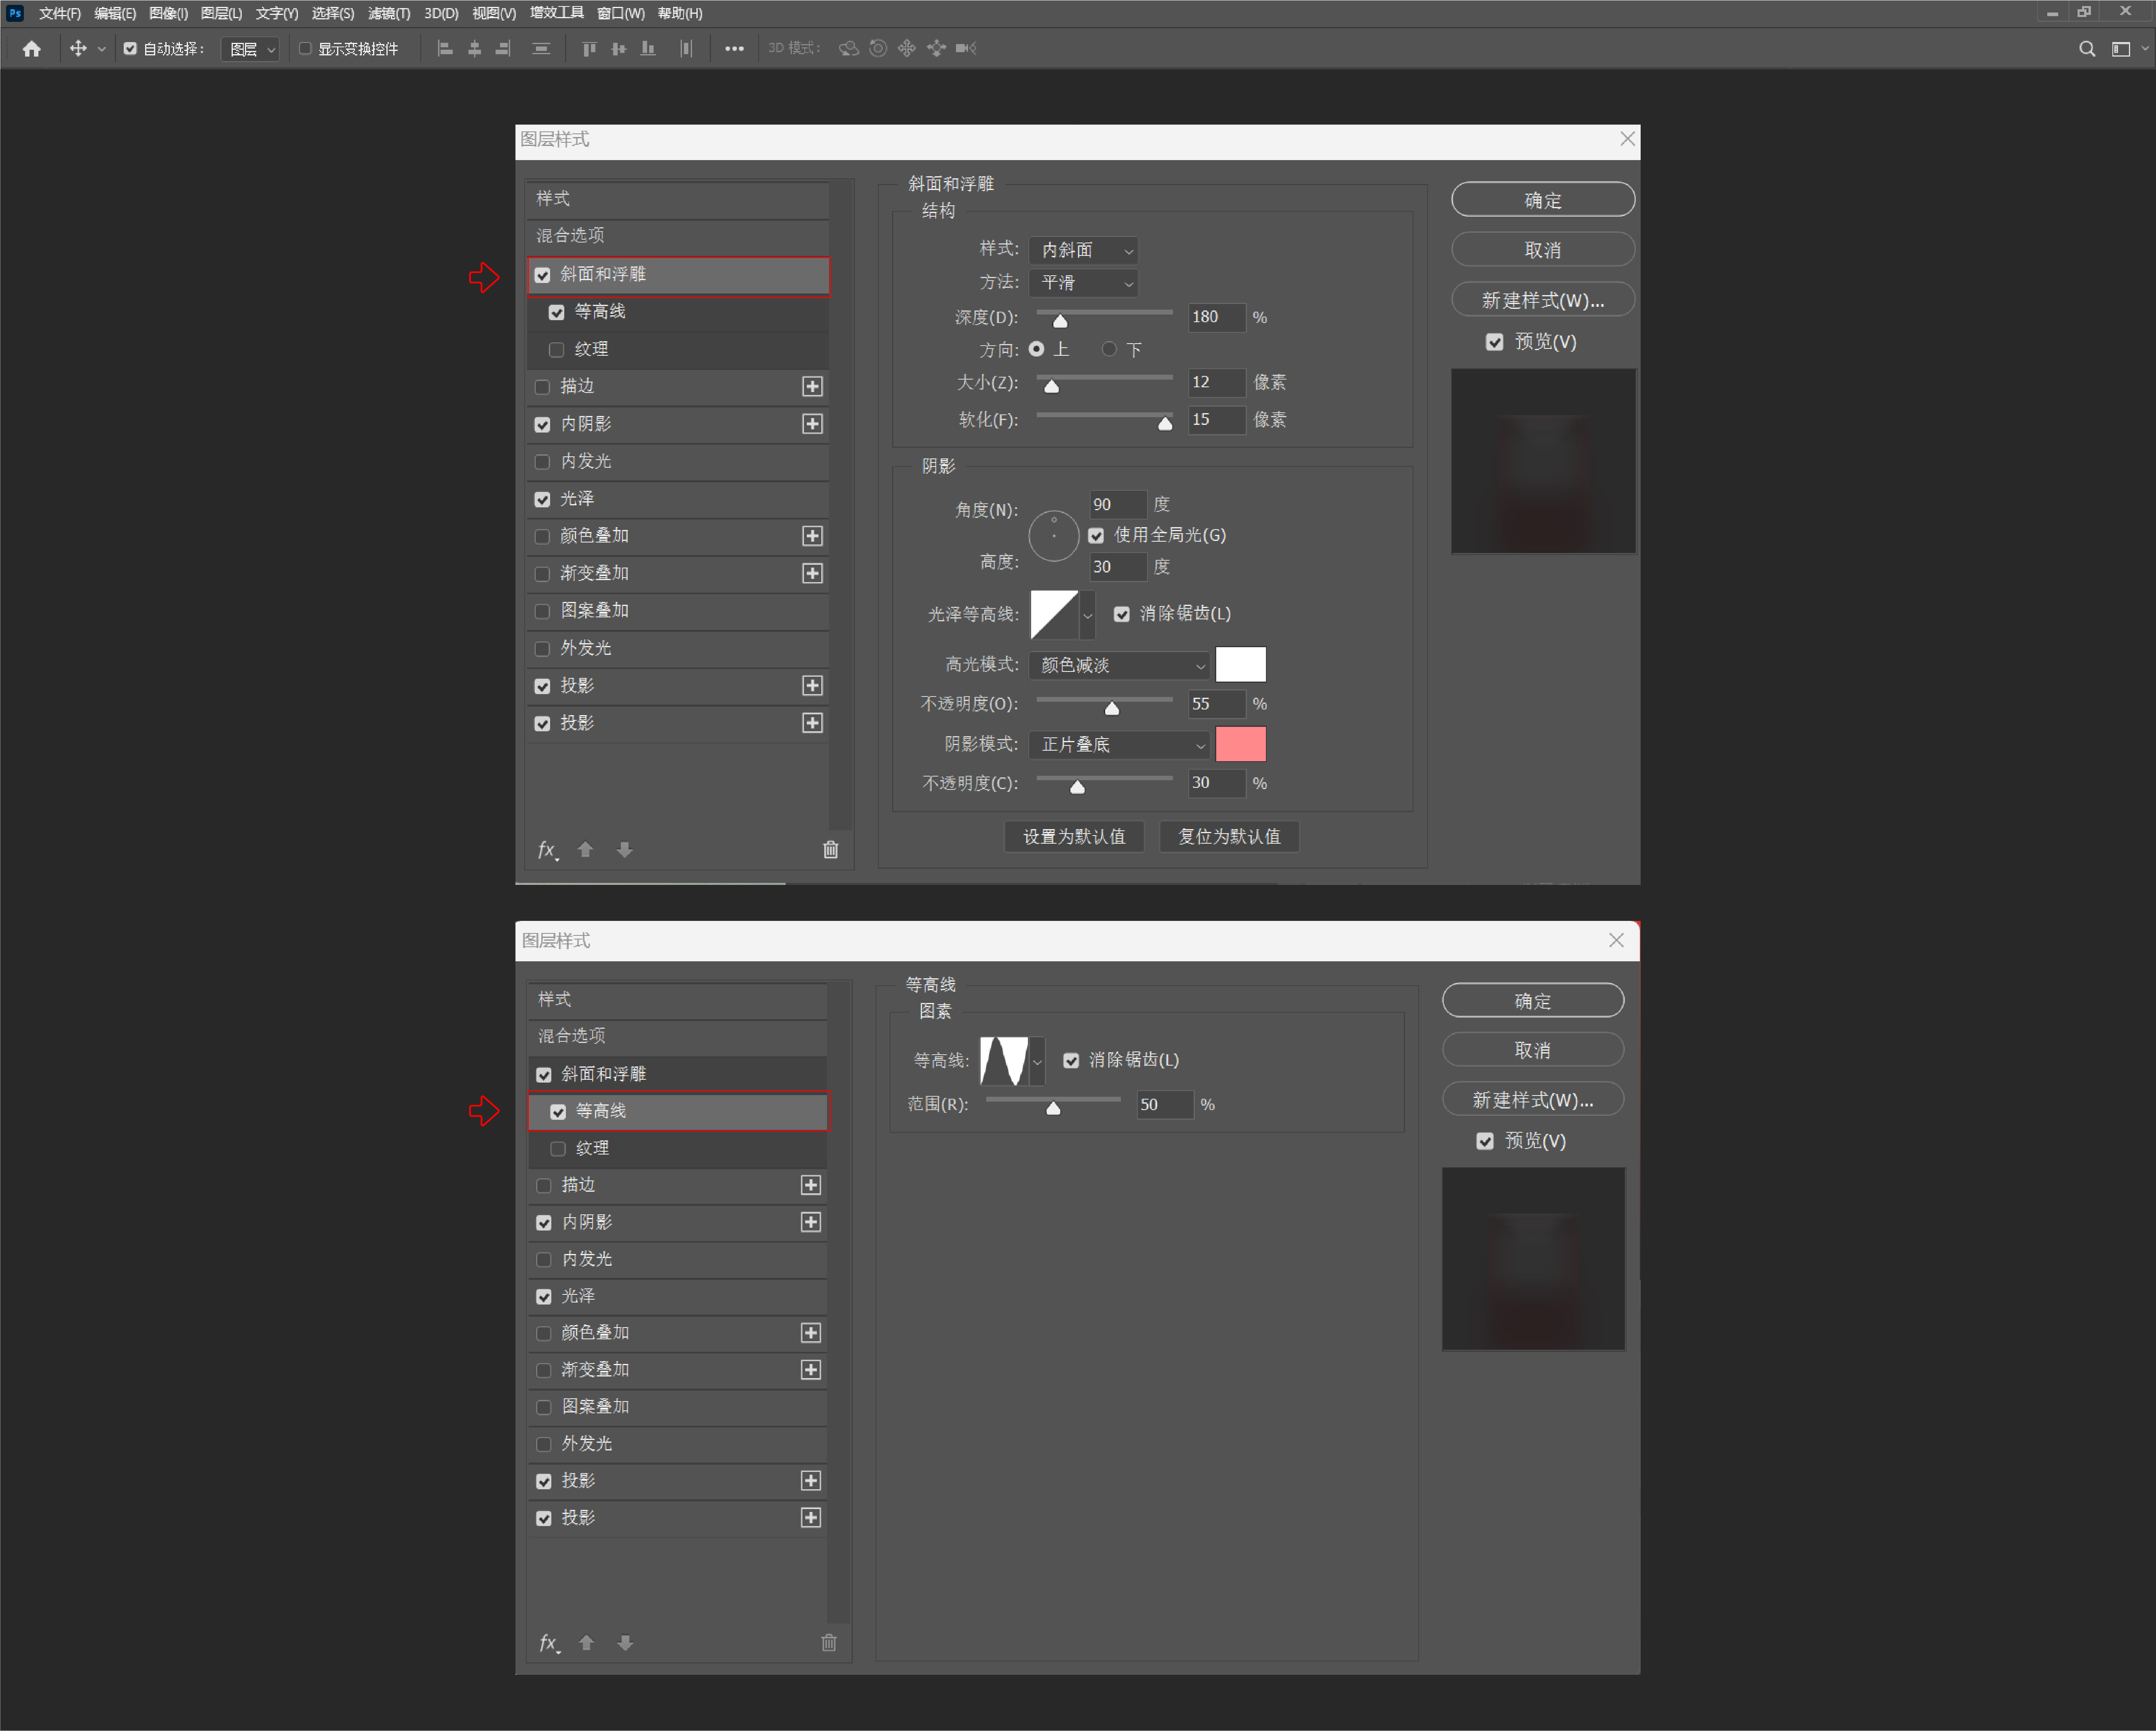Enable the 显示变换控件 checkbox

pos(305,48)
